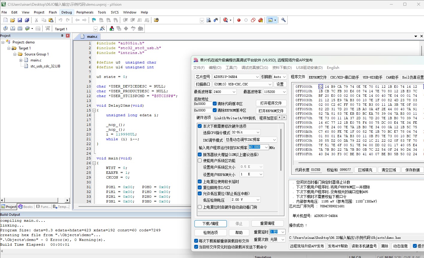Click the Configuration wrench icon
Screen dimensions: 424x258
(283, 20)
